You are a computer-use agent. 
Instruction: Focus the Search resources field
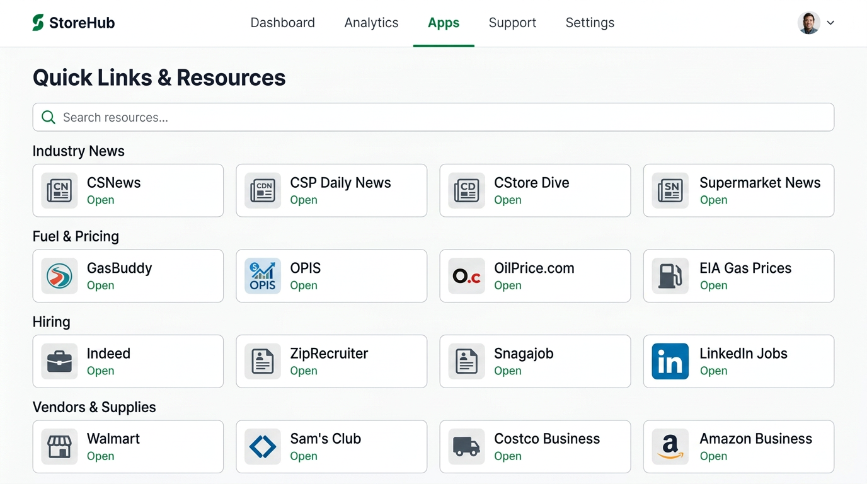[433, 117]
